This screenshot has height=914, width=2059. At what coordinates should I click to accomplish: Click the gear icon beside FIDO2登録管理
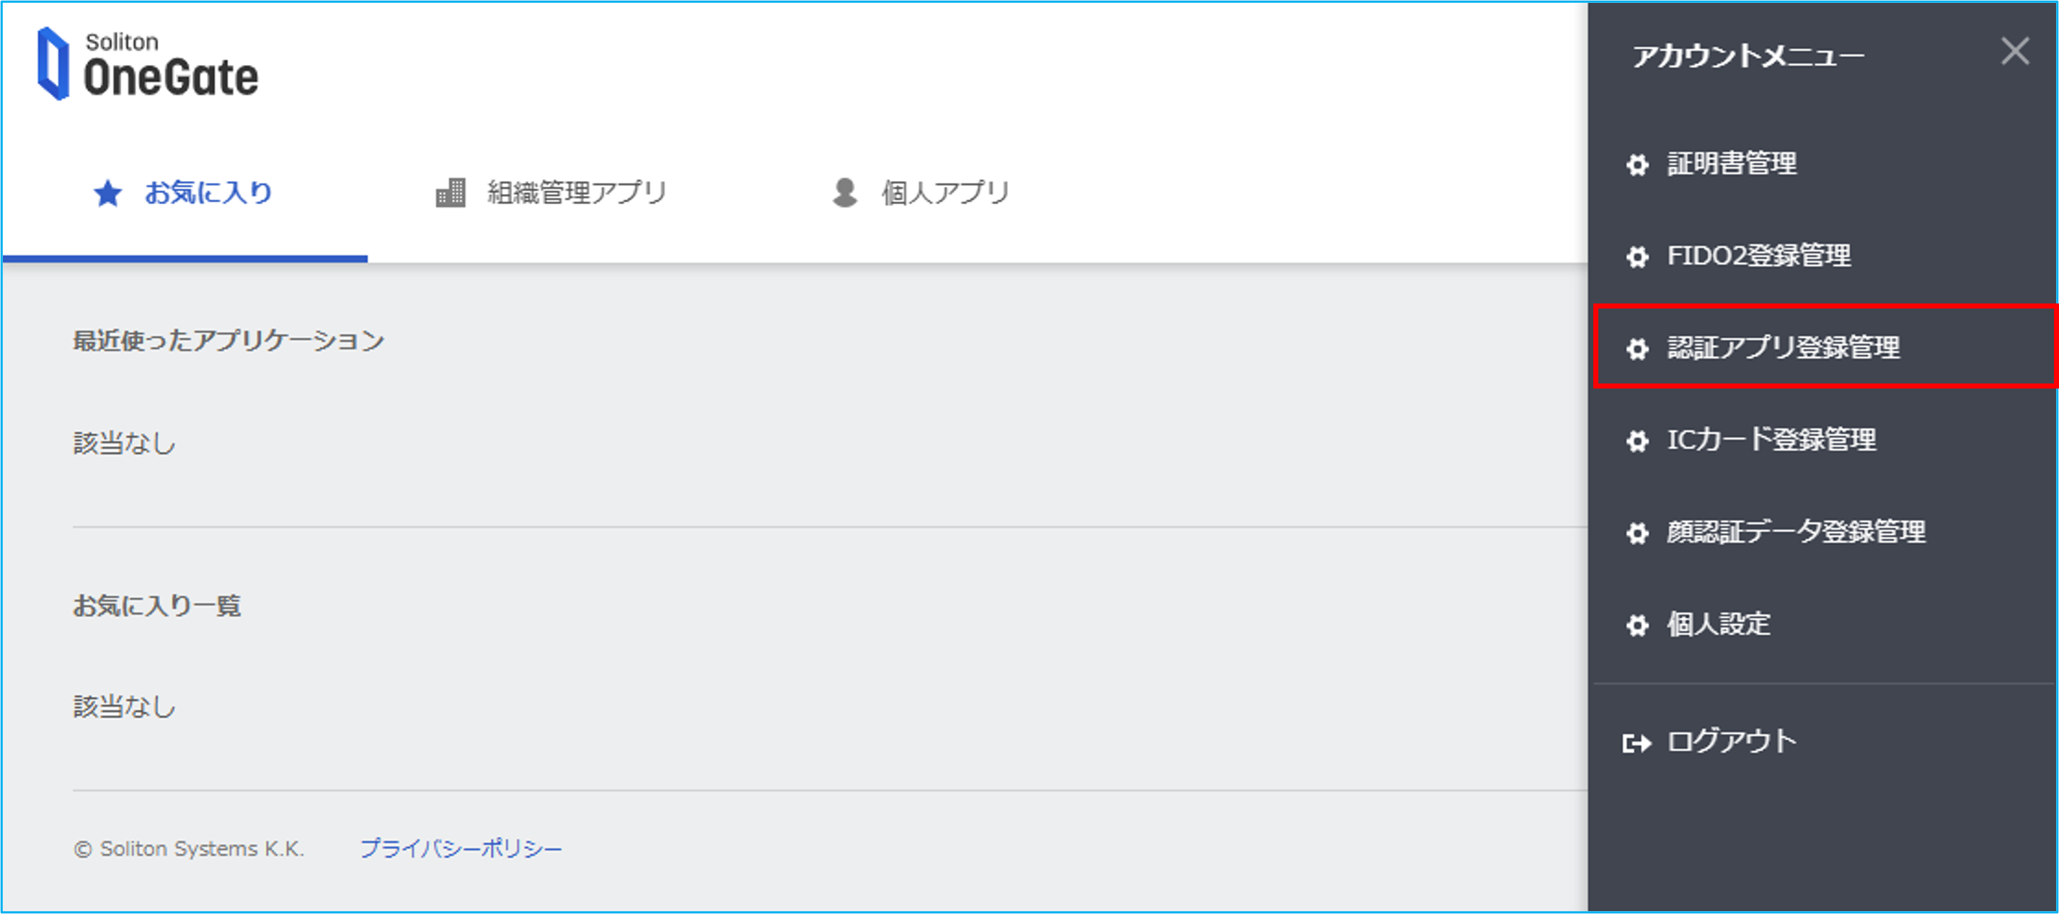1637,257
